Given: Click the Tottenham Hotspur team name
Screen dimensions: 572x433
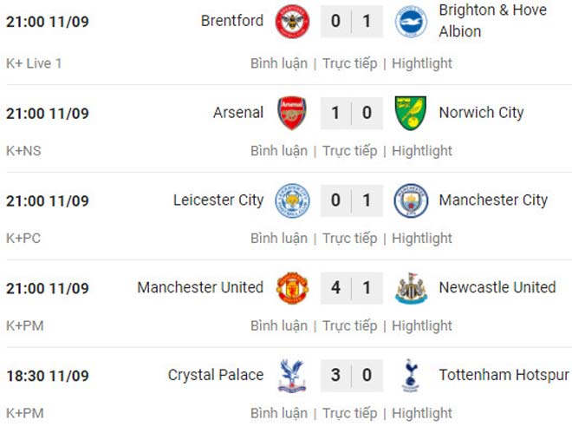Looking at the screenshot, I should point(504,375).
